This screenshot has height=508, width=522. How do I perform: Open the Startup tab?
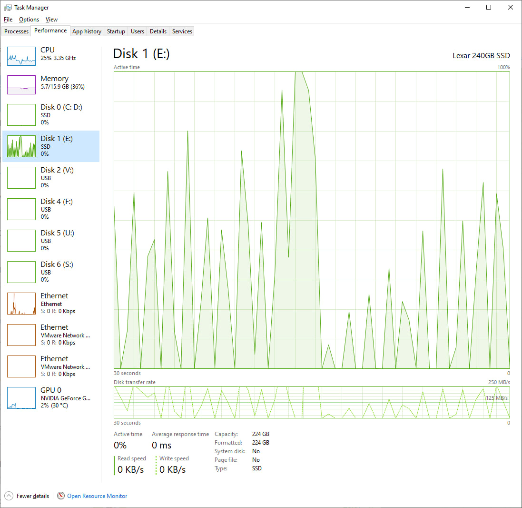pyautogui.click(x=116, y=31)
